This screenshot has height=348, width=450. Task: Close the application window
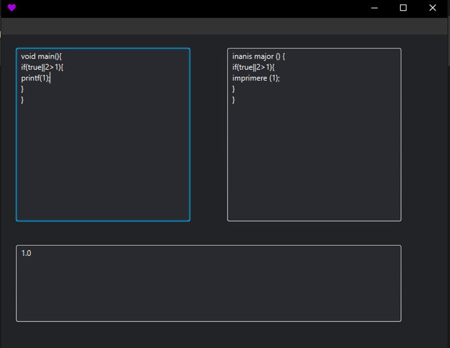tap(432, 8)
